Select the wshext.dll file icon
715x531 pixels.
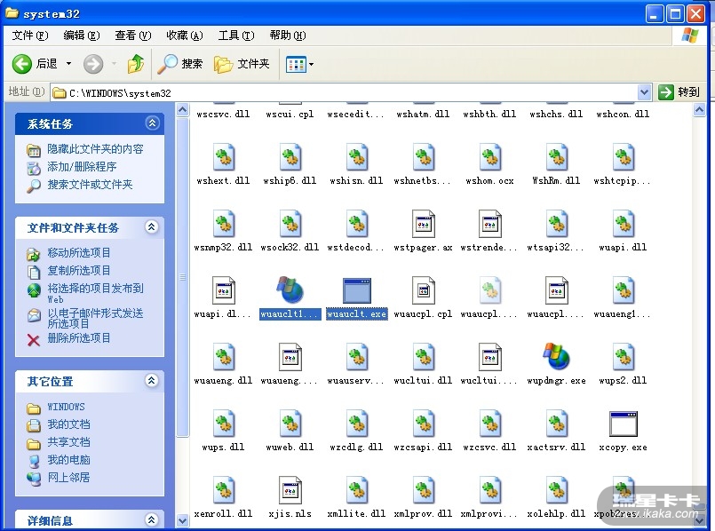[224, 157]
